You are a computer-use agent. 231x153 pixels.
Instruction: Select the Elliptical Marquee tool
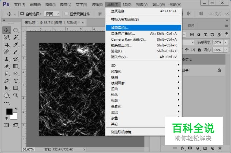tap(16, 30)
